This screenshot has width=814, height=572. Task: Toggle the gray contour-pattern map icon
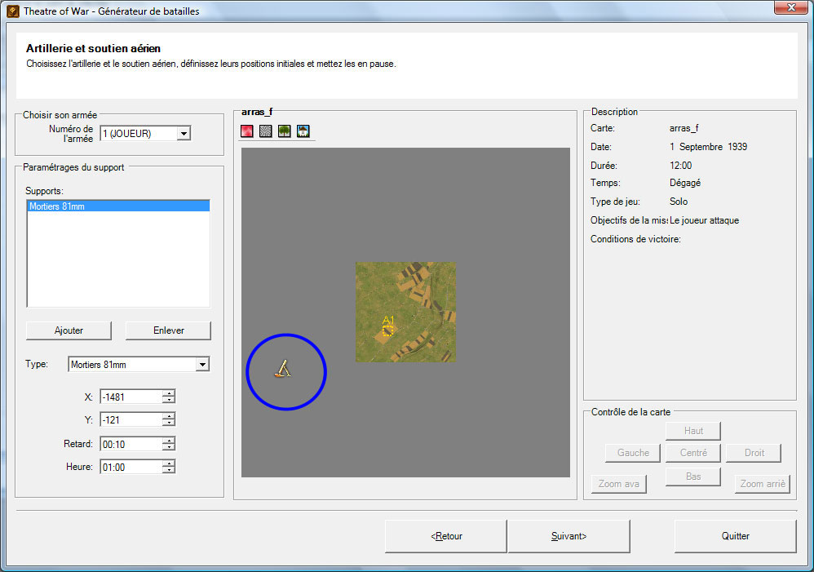pyautogui.click(x=266, y=131)
